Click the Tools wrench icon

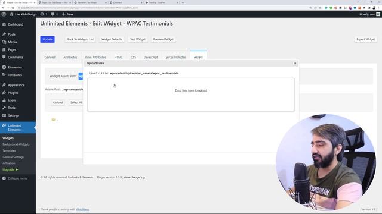4,108
